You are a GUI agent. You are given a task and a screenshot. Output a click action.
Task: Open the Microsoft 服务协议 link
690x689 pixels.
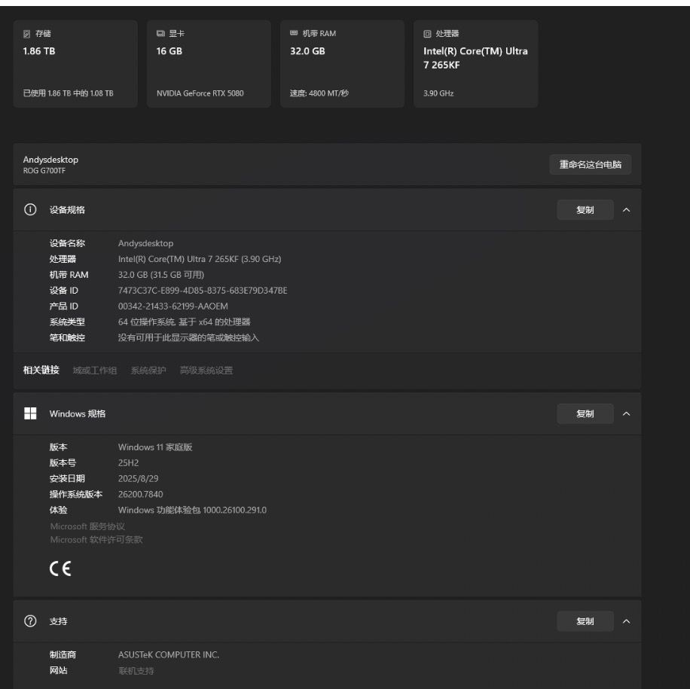click(x=87, y=526)
